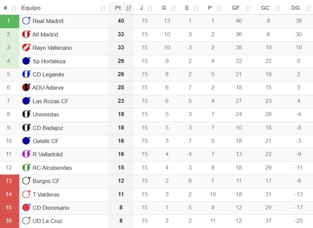Click the Rayo Vallecano crest icon
The image size is (313, 228).
pos(26,48)
